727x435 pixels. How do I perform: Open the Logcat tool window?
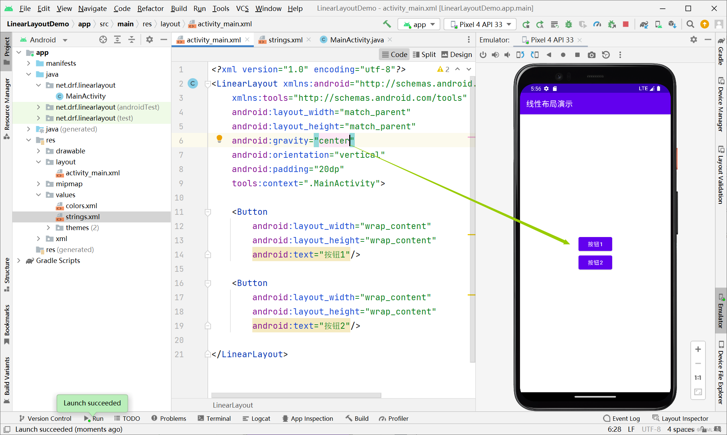click(x=256, y=419)
